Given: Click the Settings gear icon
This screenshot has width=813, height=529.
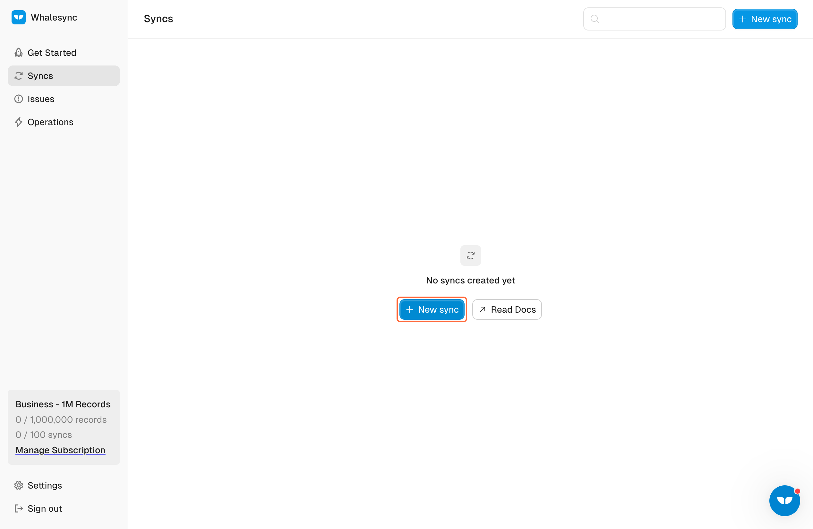Looking at the screenshot, I should tap(18, 485).
